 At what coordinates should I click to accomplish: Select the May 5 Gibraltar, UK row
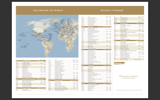tap(96, 69)
